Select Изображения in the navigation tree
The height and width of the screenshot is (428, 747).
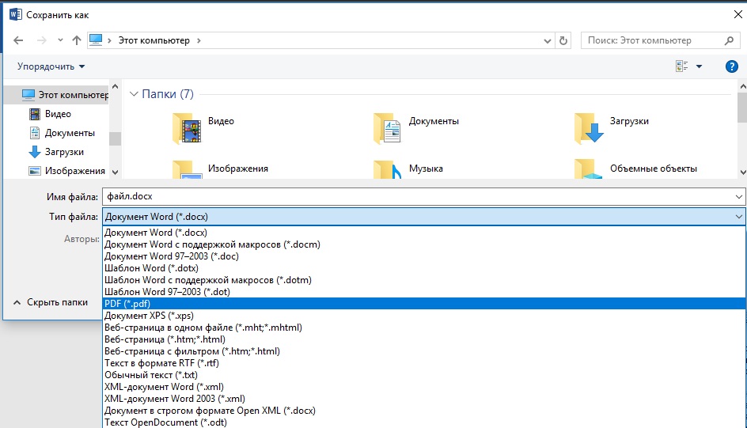coord(74,170)
